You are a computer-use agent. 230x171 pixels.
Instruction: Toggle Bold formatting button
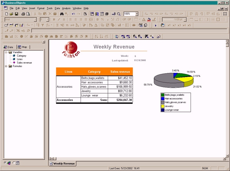click(x=54, y=20)
